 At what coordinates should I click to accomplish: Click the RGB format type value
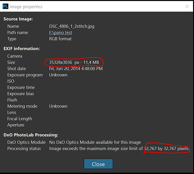(60, 39)
